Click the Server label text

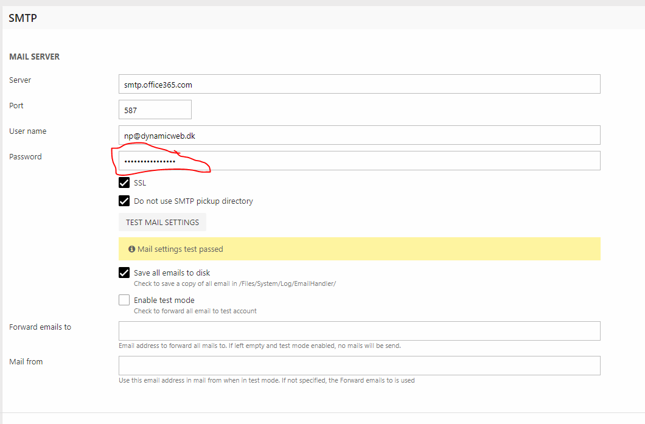20,80
